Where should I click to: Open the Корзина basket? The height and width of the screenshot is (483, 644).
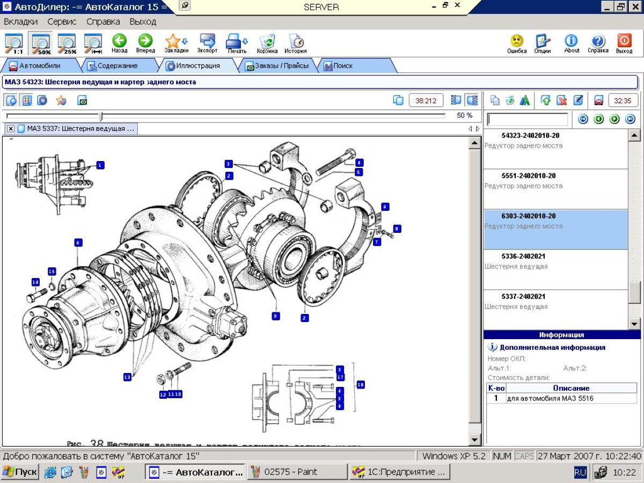(267, 44)
